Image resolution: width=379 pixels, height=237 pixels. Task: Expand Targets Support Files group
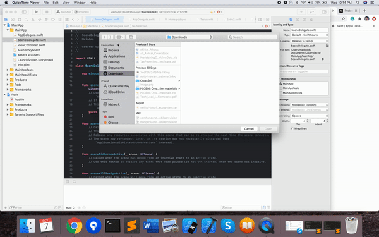point(8,114)
